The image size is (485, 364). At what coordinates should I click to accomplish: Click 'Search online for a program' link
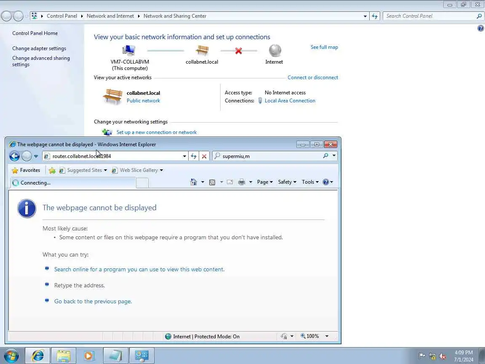(x=139, y=269)
